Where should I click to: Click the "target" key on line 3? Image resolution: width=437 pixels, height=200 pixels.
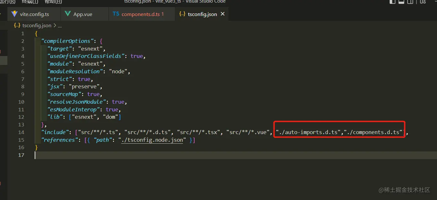59,49
